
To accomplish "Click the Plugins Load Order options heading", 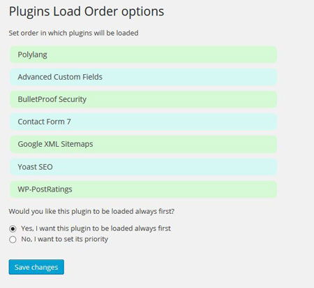I will coord(87,12).
